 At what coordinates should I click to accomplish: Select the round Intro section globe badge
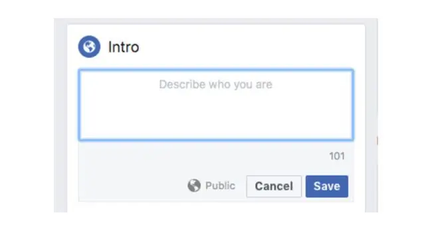[89, 46]
